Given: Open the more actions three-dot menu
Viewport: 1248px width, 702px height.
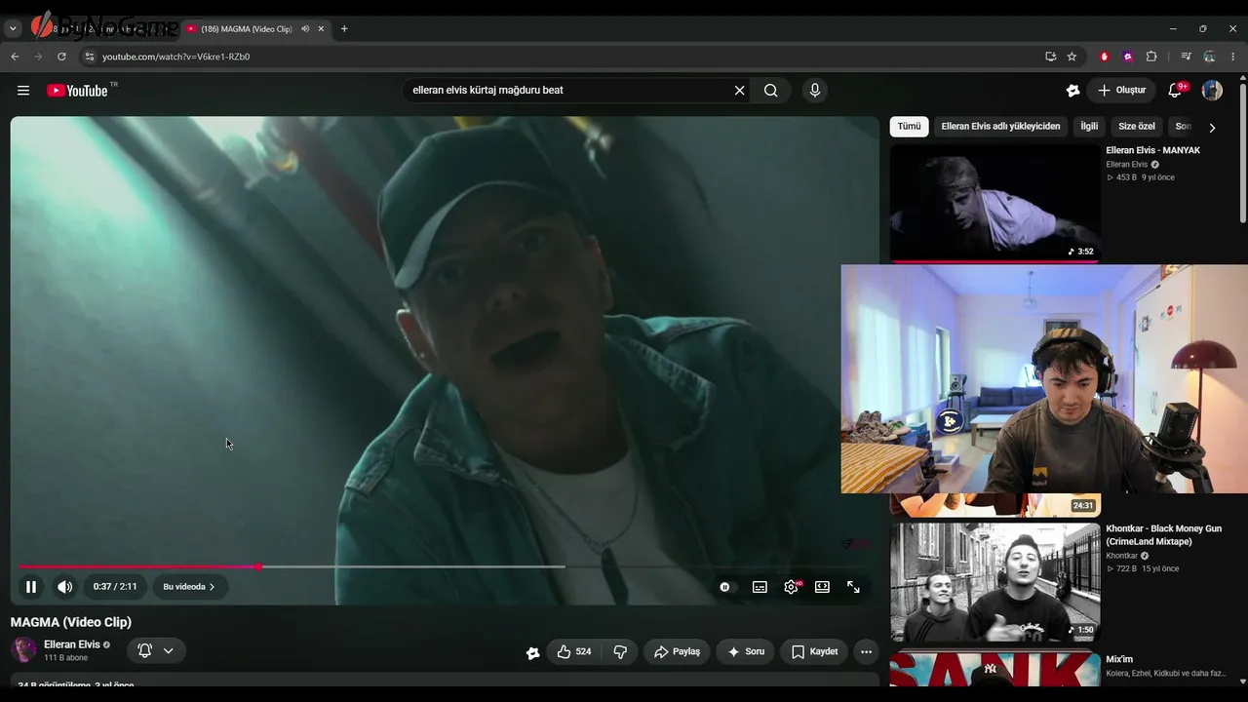Looking at the screenshot, I should pos(866,651).
